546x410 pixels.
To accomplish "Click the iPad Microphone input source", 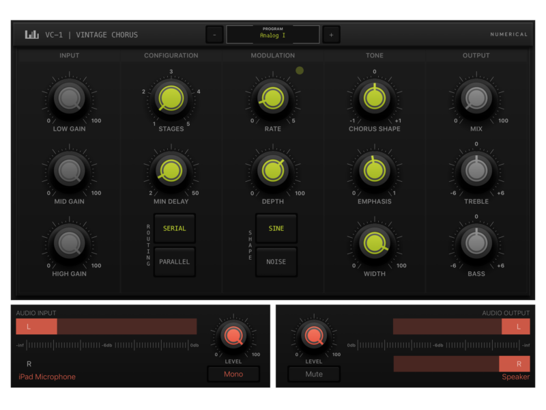I will (x=47, y=377).
